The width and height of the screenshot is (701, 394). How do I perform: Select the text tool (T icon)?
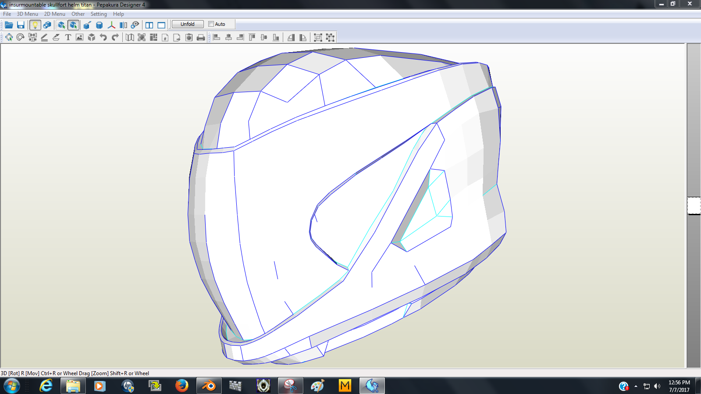pos(68,38)
